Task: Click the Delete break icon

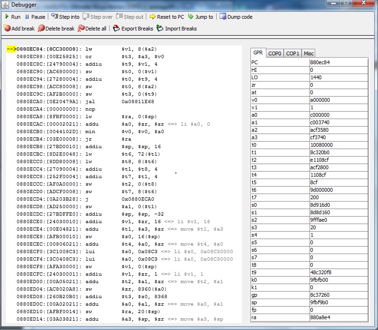Action: pyautogui.click(x=41, y=28)
